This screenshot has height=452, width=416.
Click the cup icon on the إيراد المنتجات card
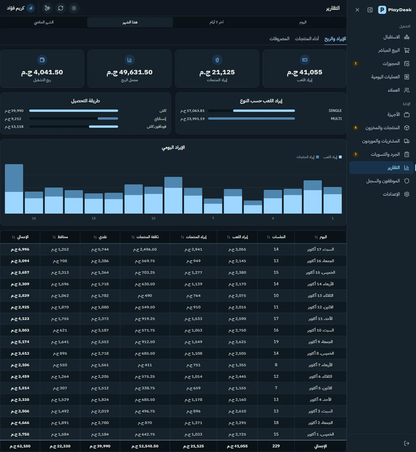click(217, 60)
